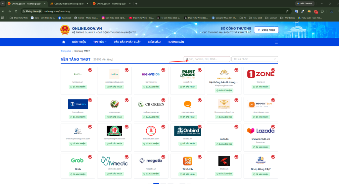
Task: Open the SEO WEB bookmark folder
Action: tap(256, 18)
